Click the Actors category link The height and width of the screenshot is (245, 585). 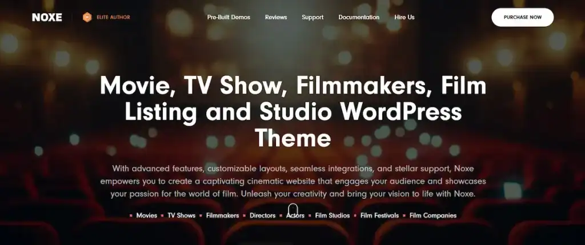295,215
